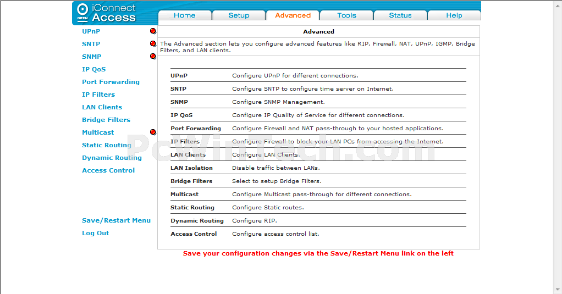The height and width of the screenshot is (294, 562).
Task: Click 'LAN Clients' label in the table
Action: [188, 155]
